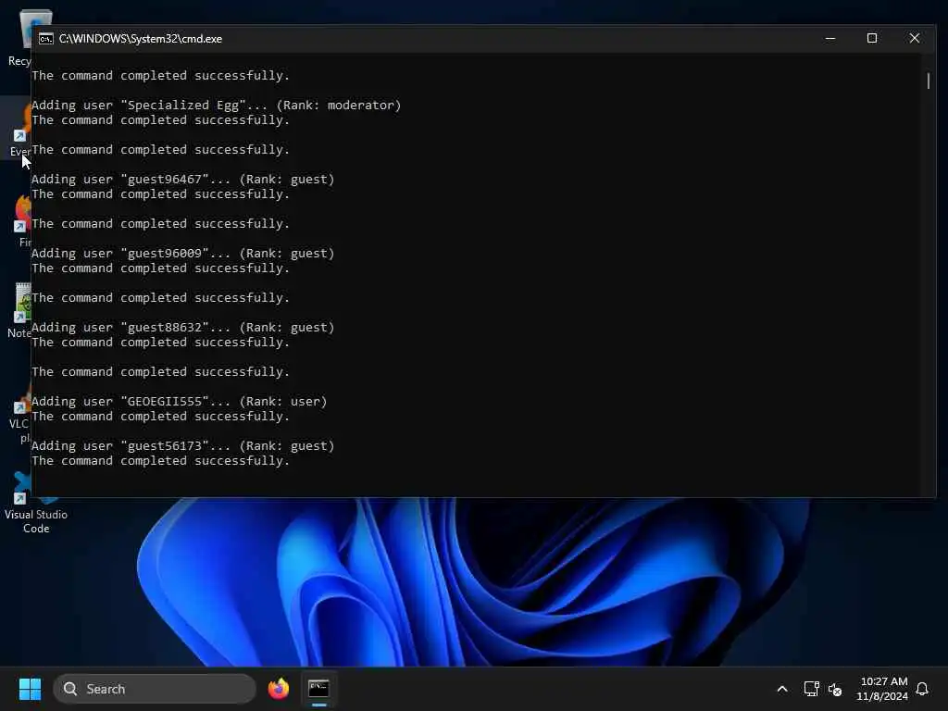Click the cmd window scrollbar thumb
948x711 pixels.
928,81
